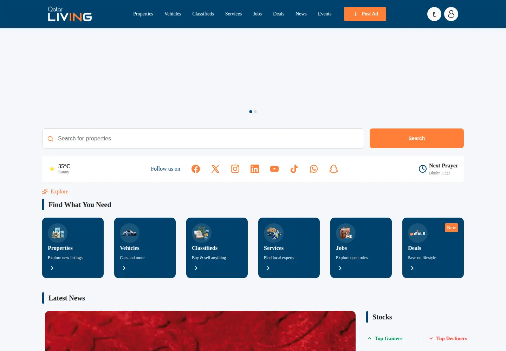The width and height of the screenshot is (506, 351).
Task: Click the Deals card logo icon
Action: click(x=418, y=233)
